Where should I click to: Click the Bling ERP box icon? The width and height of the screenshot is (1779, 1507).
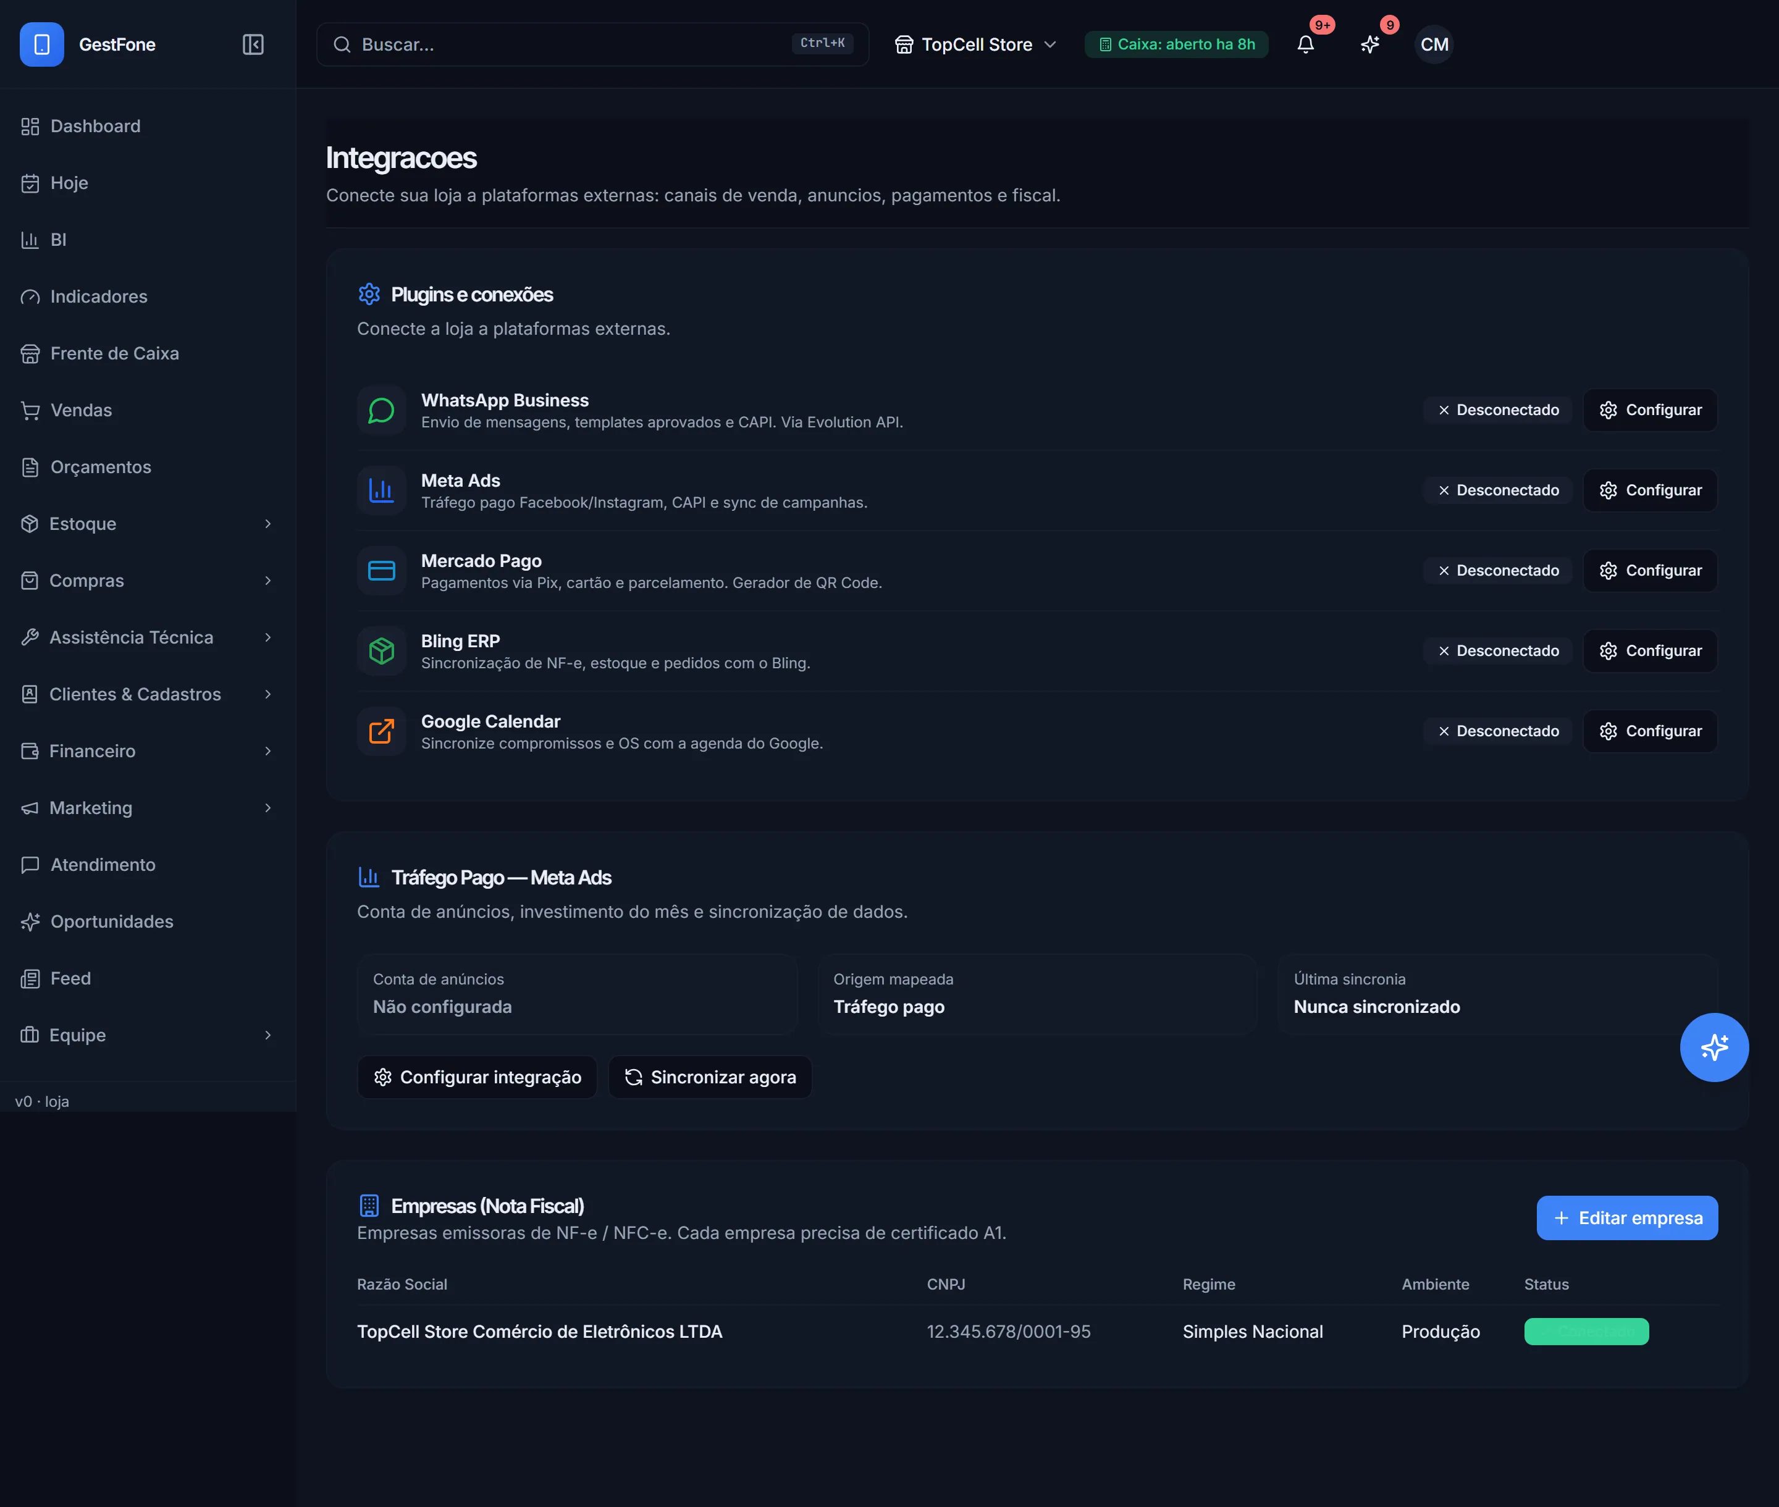381,651
